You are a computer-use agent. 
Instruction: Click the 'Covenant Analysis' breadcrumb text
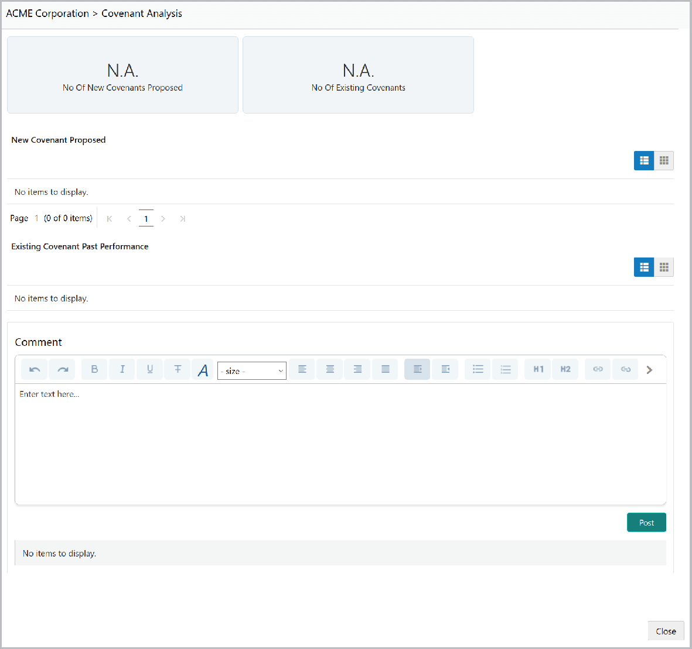(142, 13)
